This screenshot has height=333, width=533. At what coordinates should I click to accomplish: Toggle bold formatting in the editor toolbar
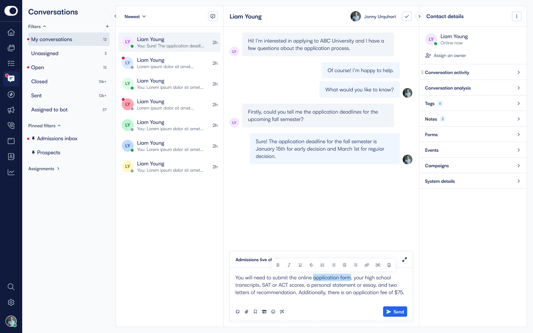coord(278,265)
